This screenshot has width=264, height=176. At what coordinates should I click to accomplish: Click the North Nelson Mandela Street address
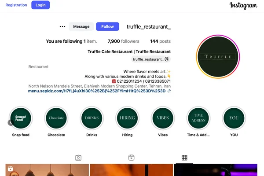point(99,86)
